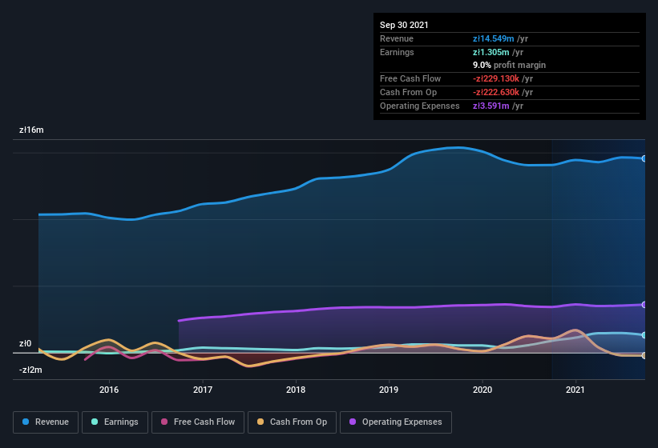
Task: Click the Free Cash Flow row label in tooltip
Action: click(410, 78)
